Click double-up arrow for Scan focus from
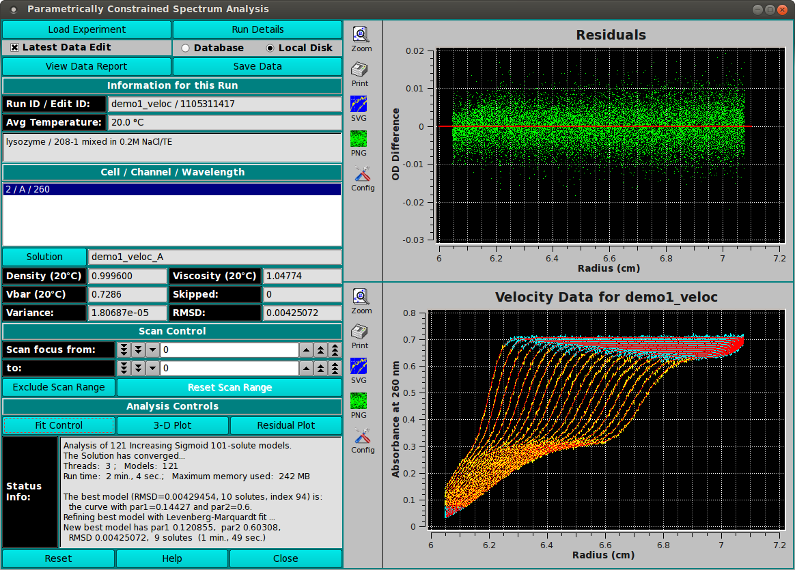Image resolution: width=795 pixels, height=570 pixels. click(320, 350)
